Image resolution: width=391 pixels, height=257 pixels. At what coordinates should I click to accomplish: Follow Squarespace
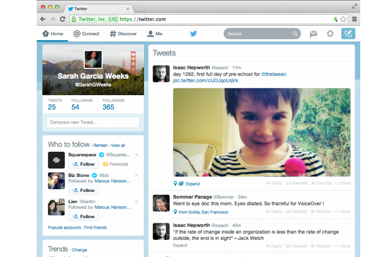[x=83, y=164]
